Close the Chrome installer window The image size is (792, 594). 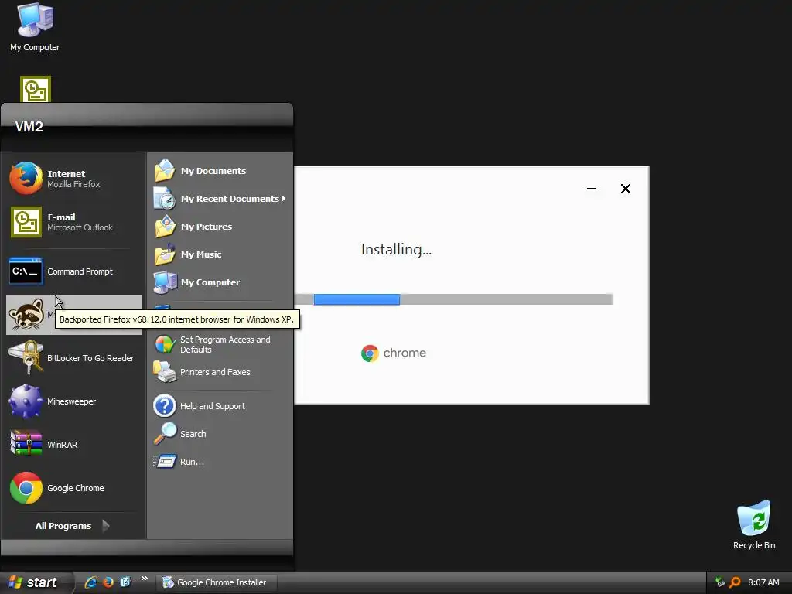pos(625,189)
